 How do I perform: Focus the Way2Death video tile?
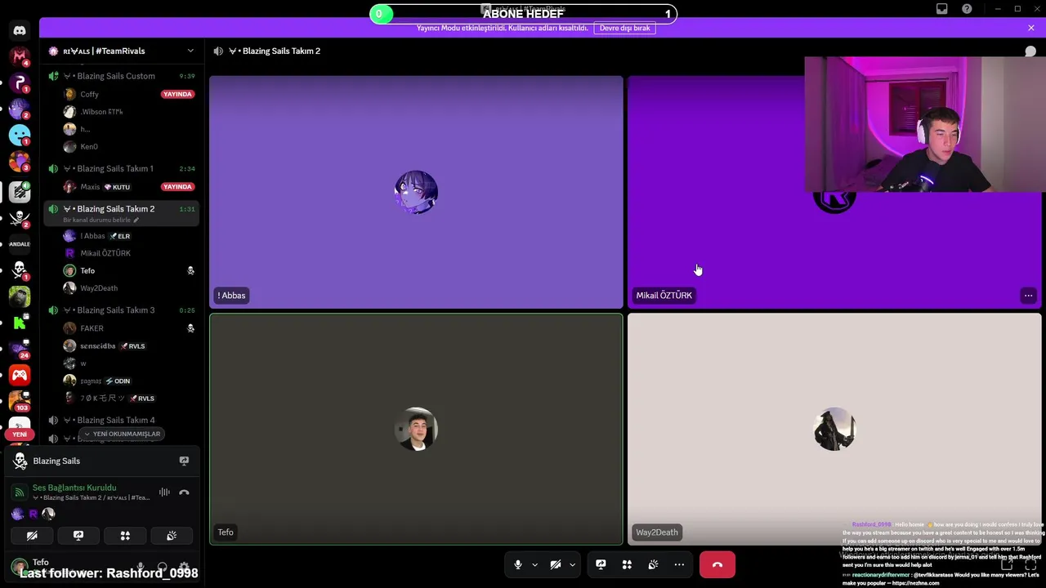834,429
